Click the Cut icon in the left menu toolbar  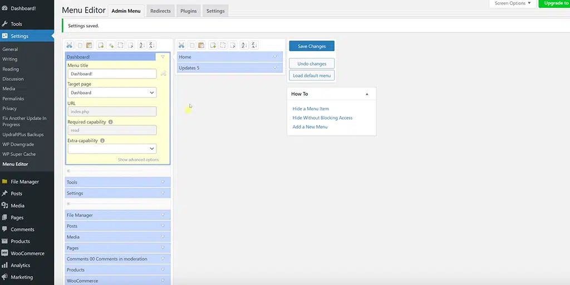(x=70, y=45)
